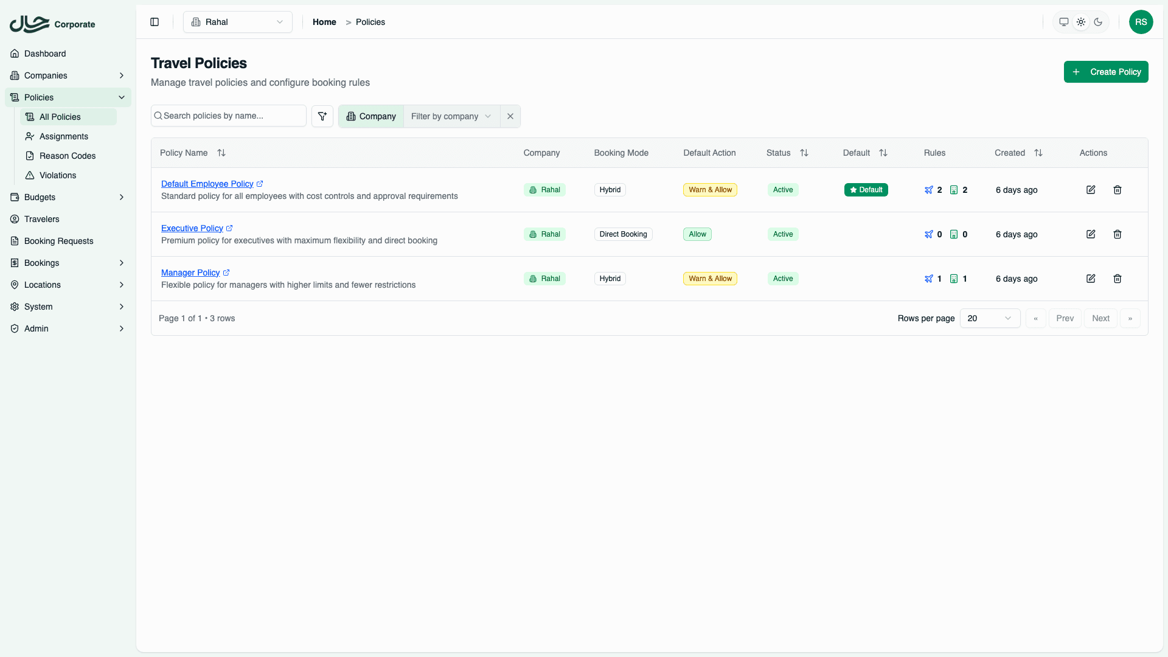This screenshot has height=657, width=1168.
Task: Open the Executive Policy link
Action: point(192,228)
